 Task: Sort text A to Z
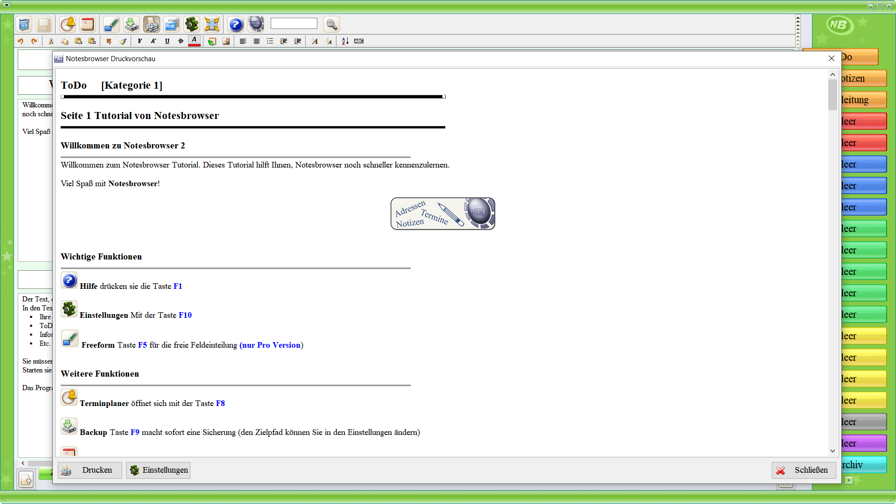click(345, 41)
